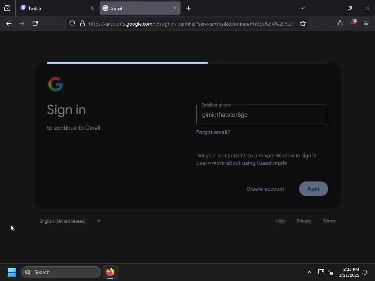The width and height of the screenshot is (375, 281).
Task: Expand English (United States) language dropdown
Action: pyautogui.click(x=70, y=221)
